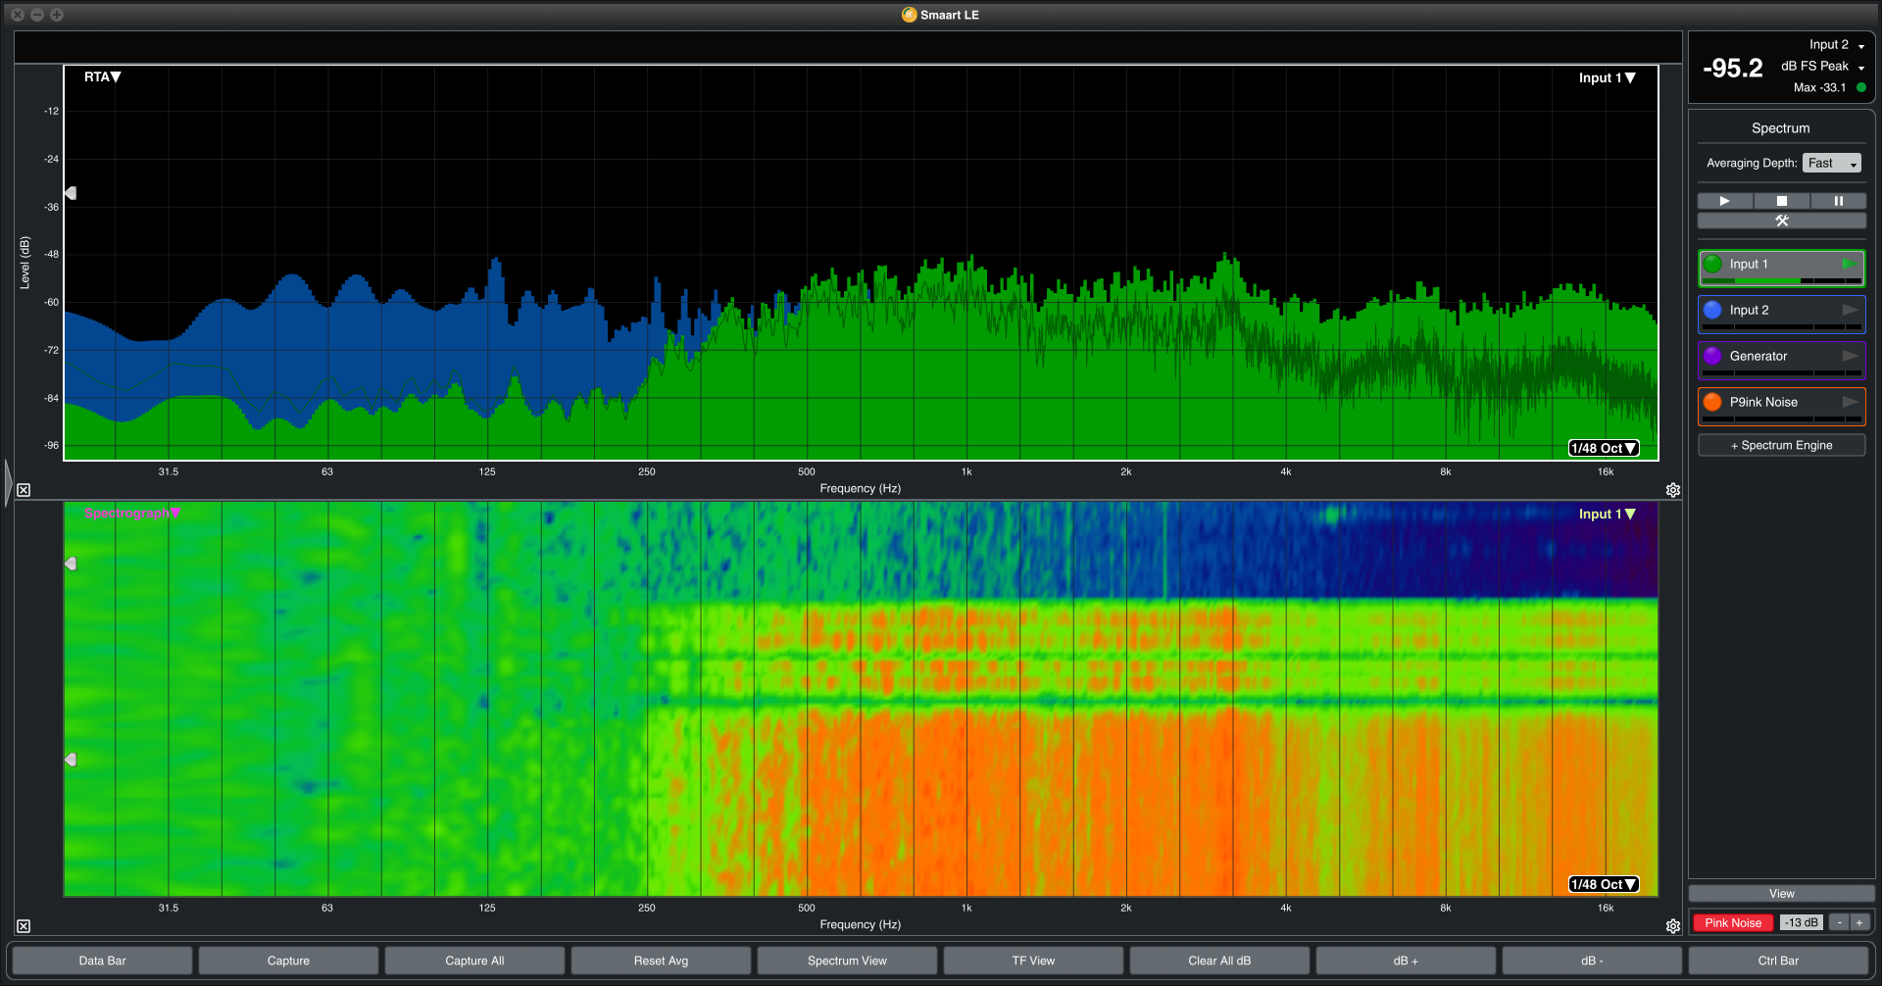Click the Max -33.1 readout
This screenshot has width=1882, height=986.
[x=1819, y=88]
